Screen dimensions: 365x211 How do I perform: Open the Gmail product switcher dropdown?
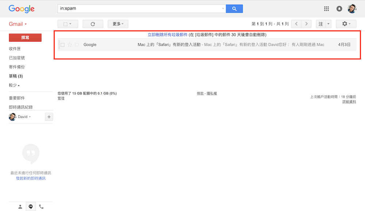click(18, 24)
